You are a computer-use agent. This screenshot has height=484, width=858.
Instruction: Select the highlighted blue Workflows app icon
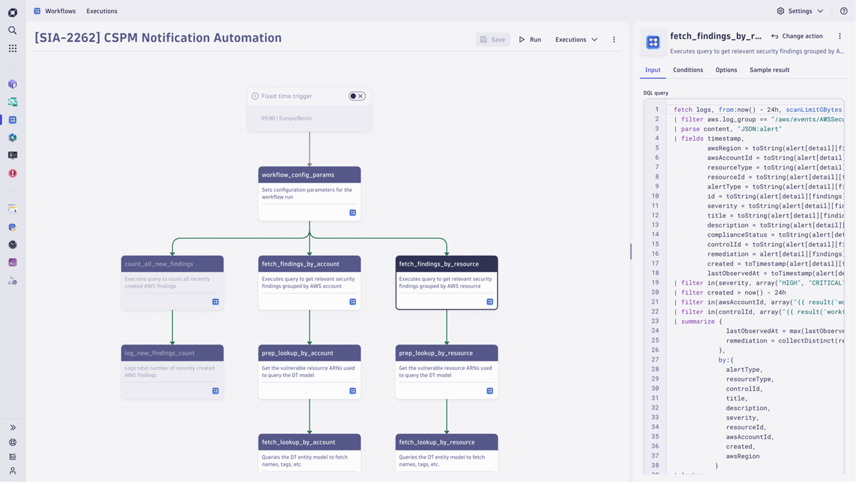tap(12, 120)
